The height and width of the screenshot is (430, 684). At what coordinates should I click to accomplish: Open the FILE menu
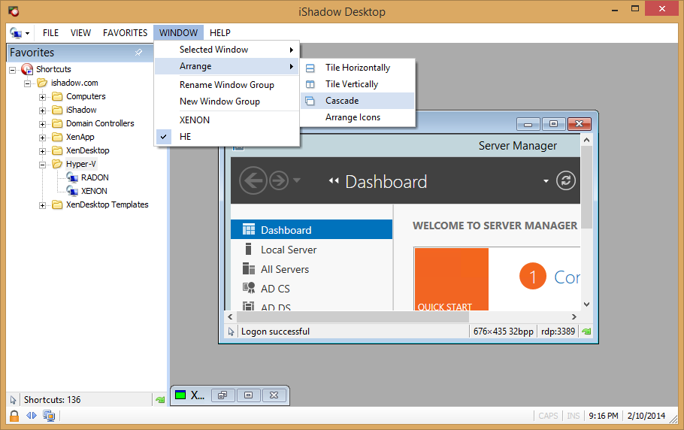coord(50,33)
